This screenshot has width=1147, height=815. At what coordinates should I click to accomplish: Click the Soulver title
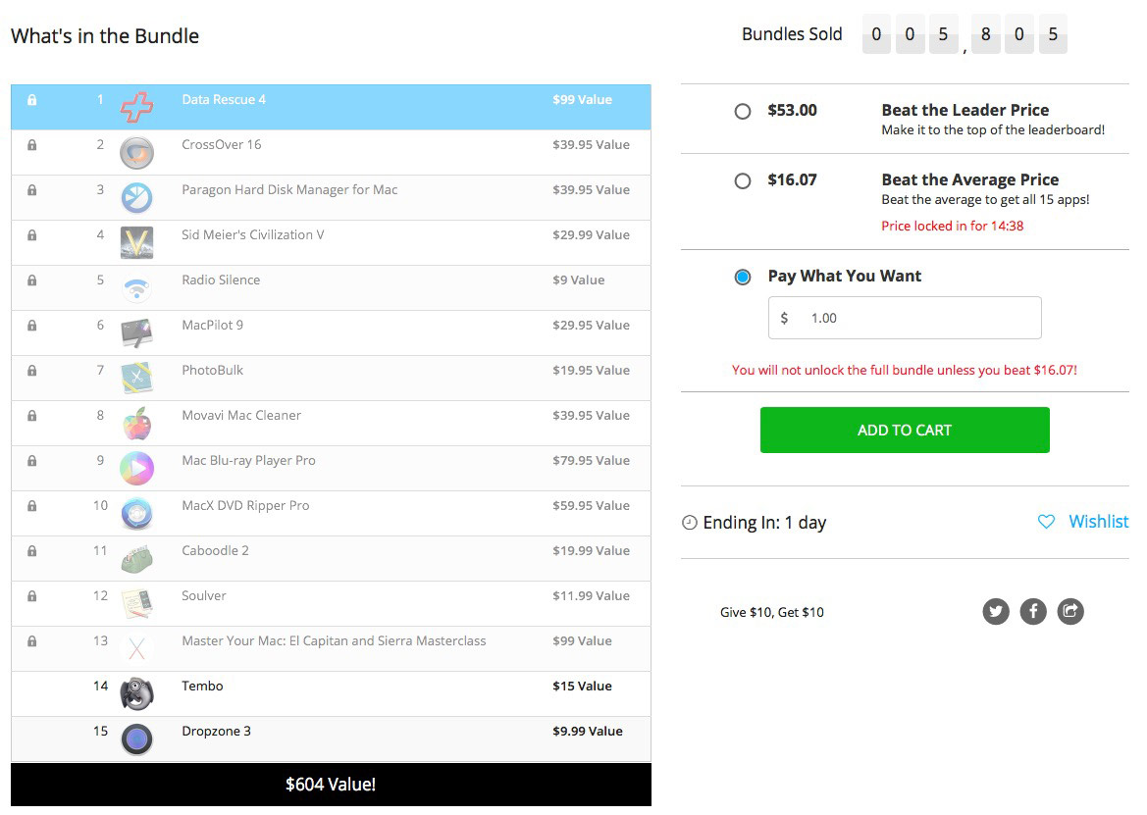pyautogui.click(x=204, y=595)
